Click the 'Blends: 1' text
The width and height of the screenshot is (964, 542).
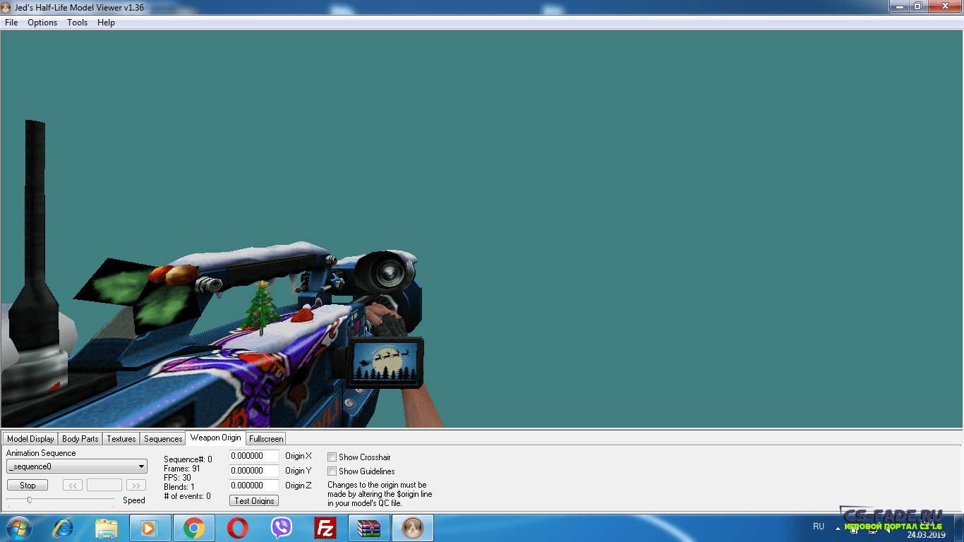(179, 487)
